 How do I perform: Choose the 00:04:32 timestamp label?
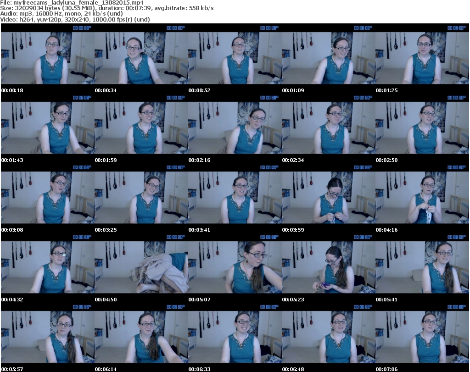(12, 299)
